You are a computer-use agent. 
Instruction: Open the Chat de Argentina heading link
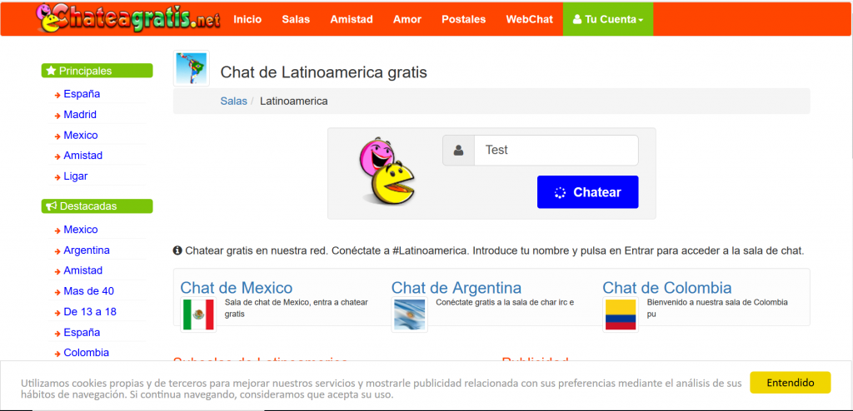pyautogui.click(x=456, y=288)
